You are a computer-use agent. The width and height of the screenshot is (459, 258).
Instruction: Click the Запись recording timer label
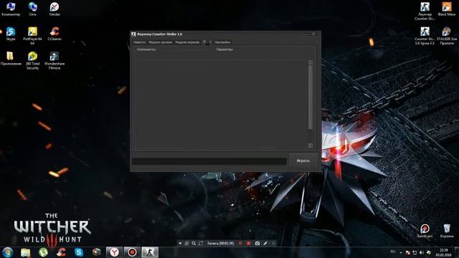pyautogui.click(x=220, y=244)
